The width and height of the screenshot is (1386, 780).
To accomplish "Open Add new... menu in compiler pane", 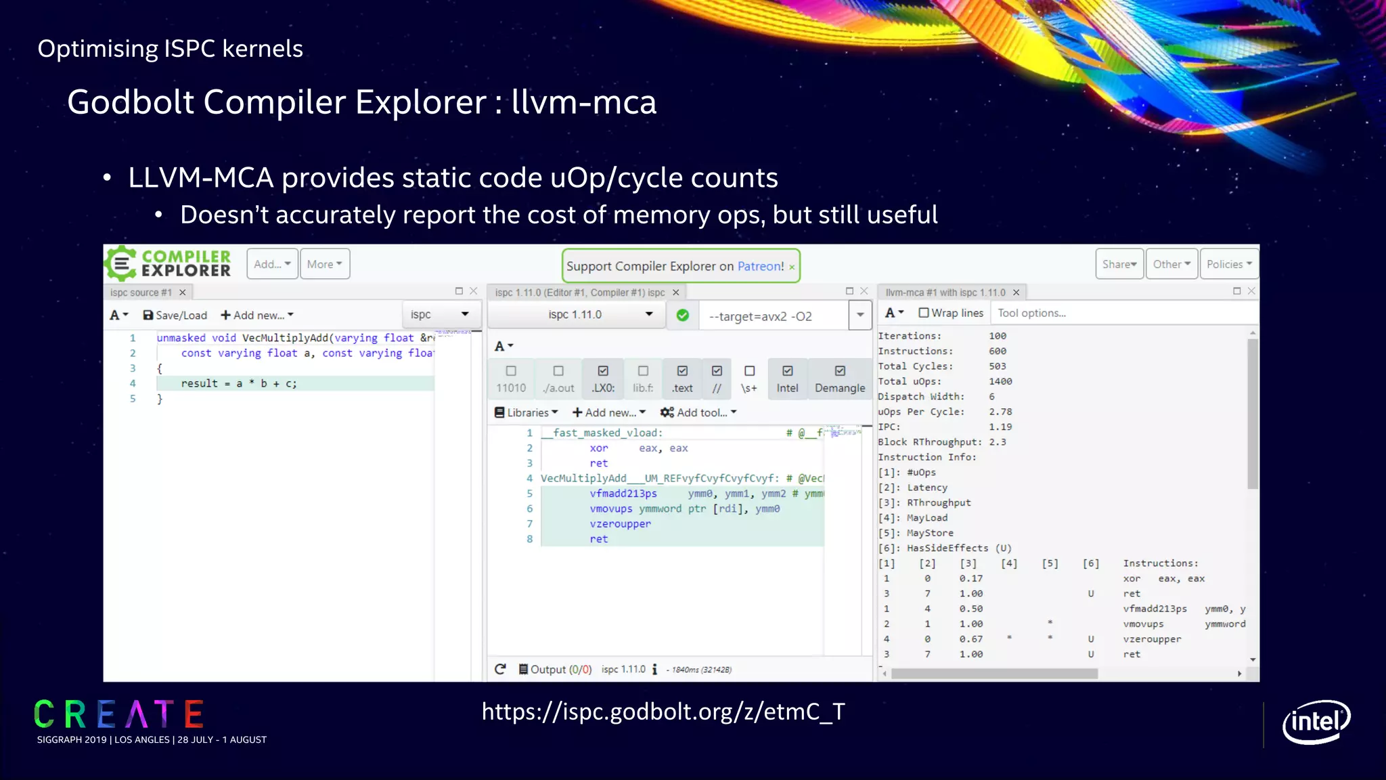I will pos(609,412).
